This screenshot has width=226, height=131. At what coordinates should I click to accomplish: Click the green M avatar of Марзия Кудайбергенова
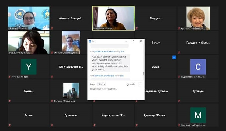[x=198, y=115]
